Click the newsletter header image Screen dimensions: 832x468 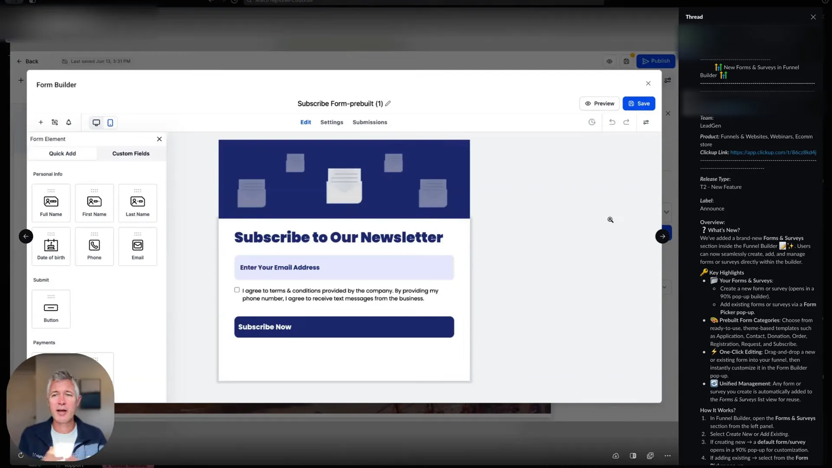[344, 179]
